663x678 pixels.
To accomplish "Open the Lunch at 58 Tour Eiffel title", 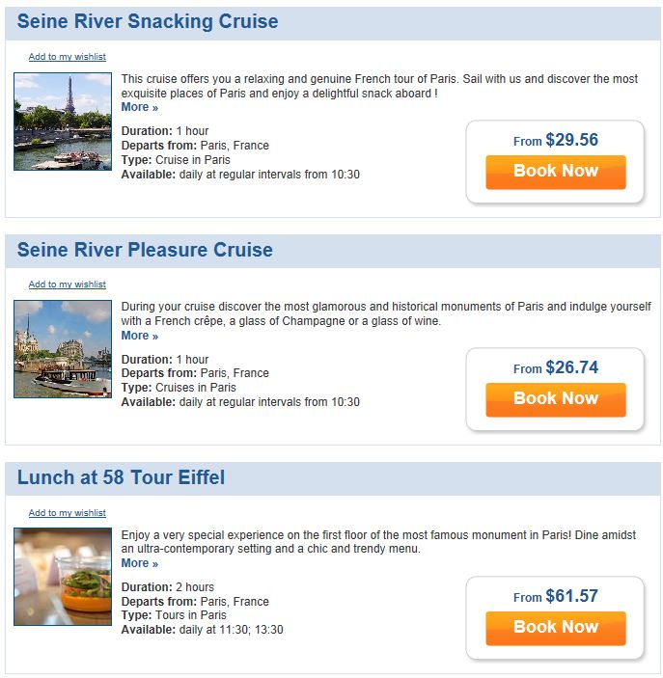I will tap(121, 477).
